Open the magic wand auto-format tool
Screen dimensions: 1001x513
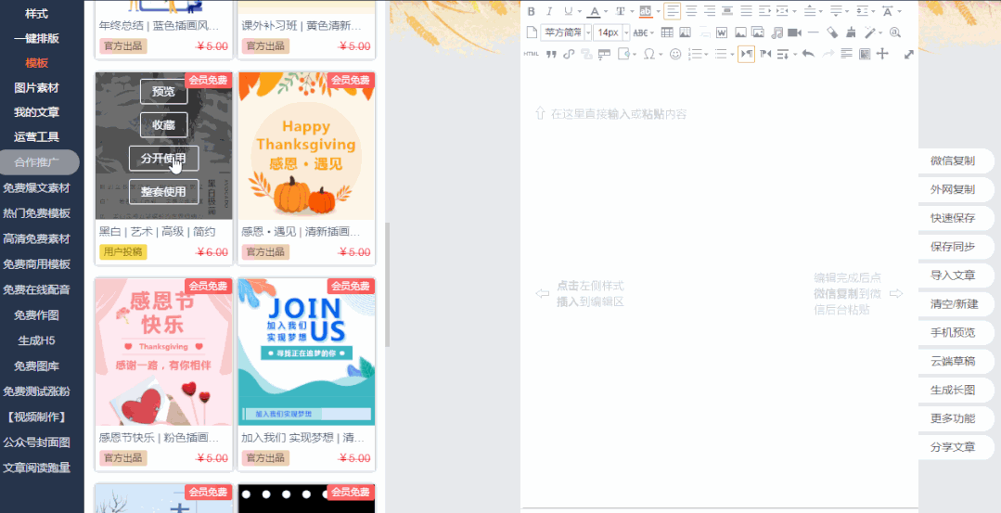click(x=869, y=32)
